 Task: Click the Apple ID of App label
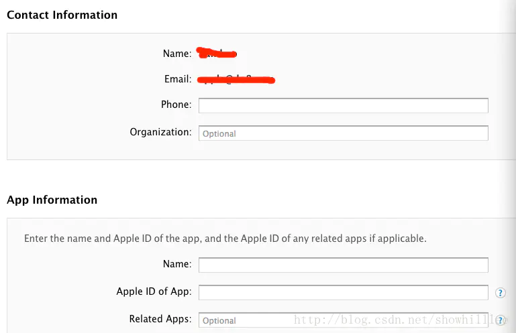click(x=154, y=291)
